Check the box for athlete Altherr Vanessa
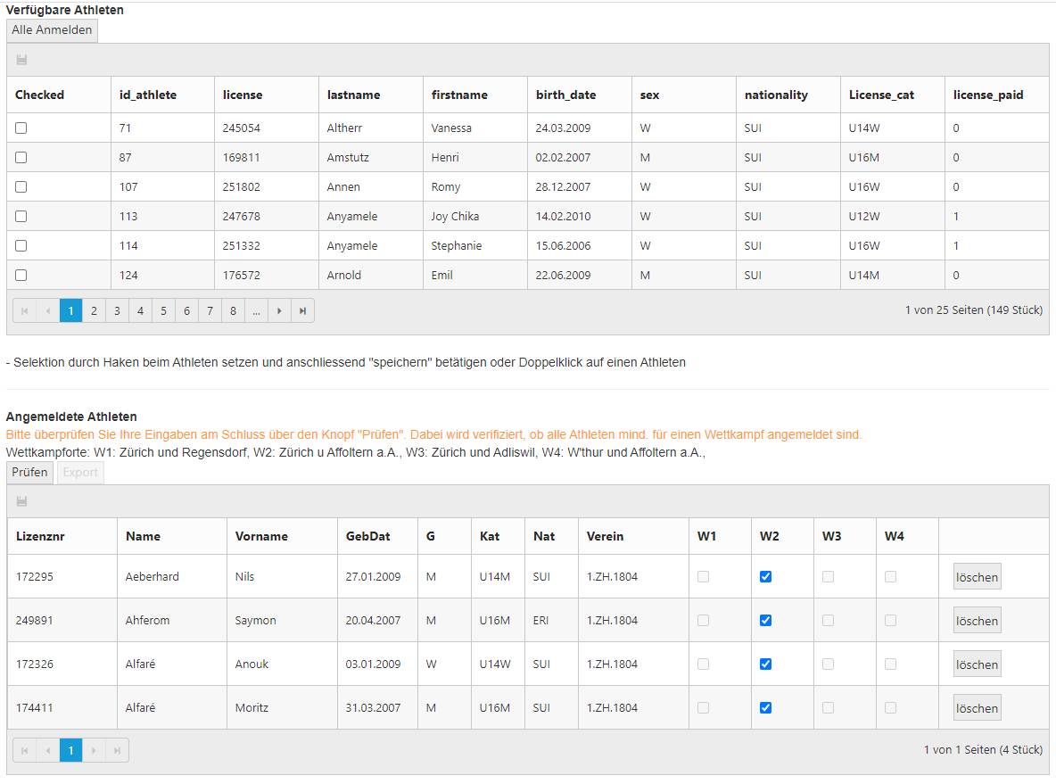The image size is (1056, 784). point(21,128)
